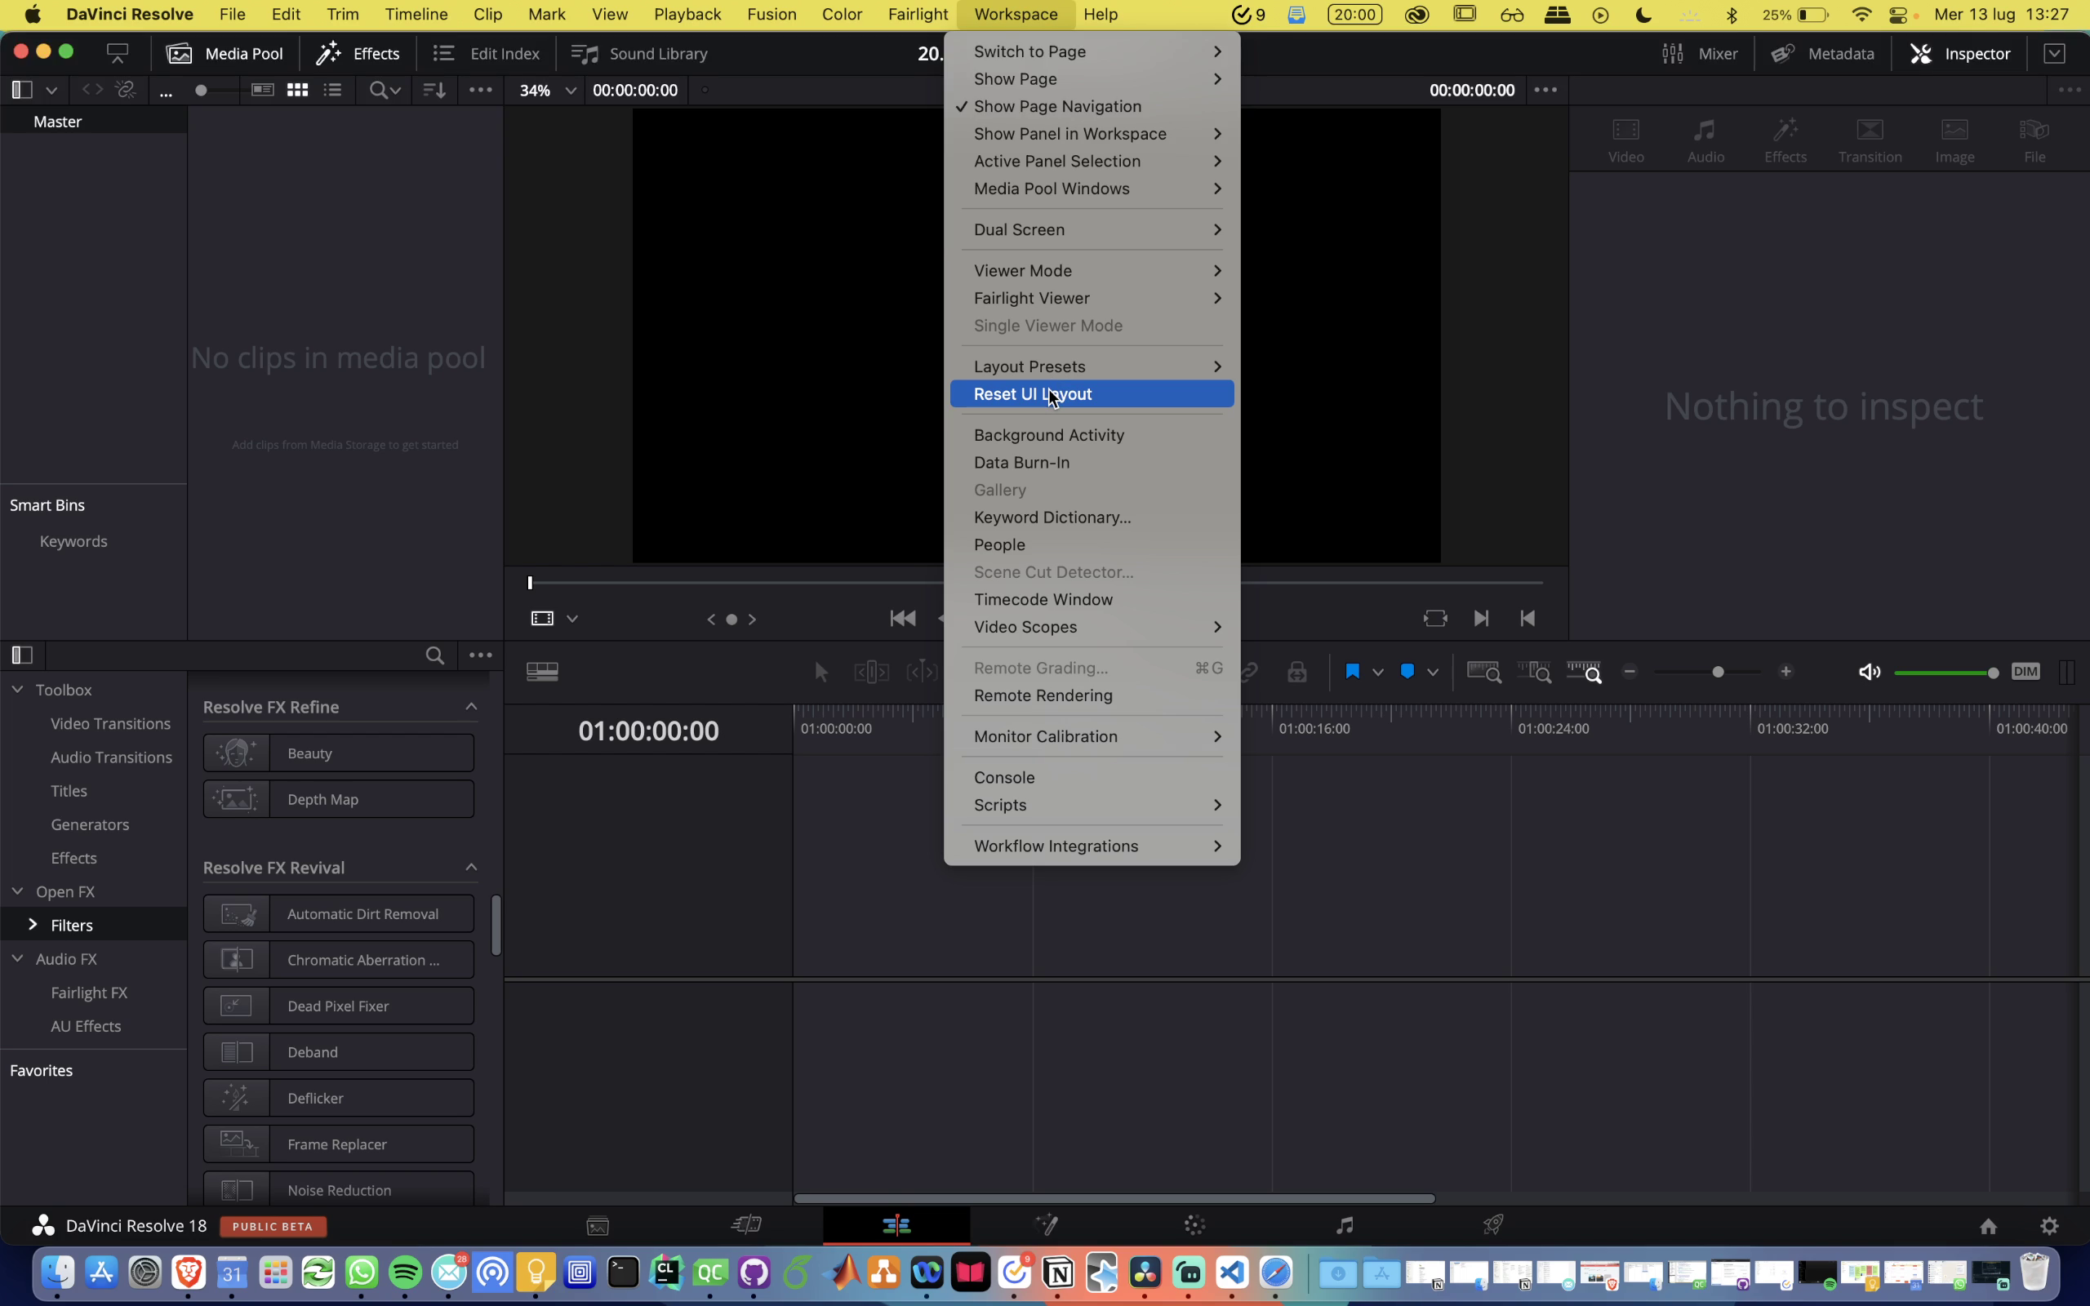Select the Deflicker effect

[x=339, y=1098]
